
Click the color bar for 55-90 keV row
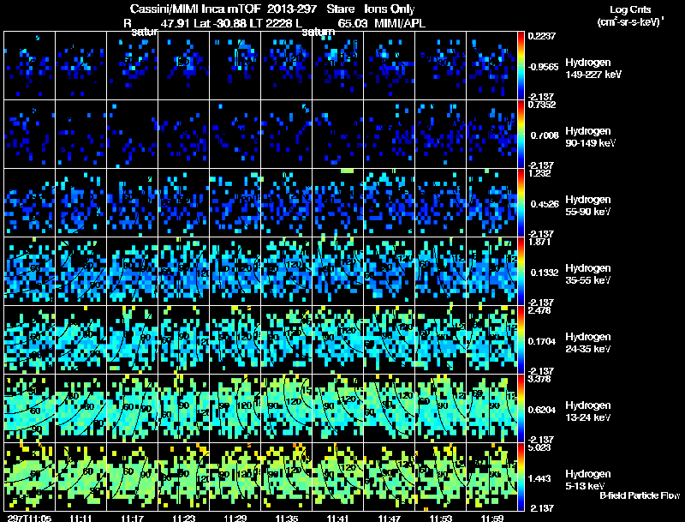coord(521,202)
